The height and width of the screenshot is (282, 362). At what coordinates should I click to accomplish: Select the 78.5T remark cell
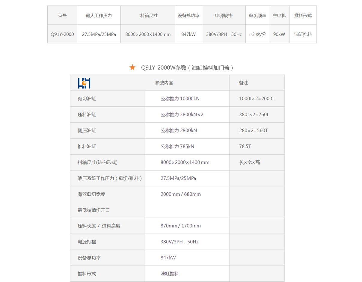pyautogui.click(x=245, y=147)
